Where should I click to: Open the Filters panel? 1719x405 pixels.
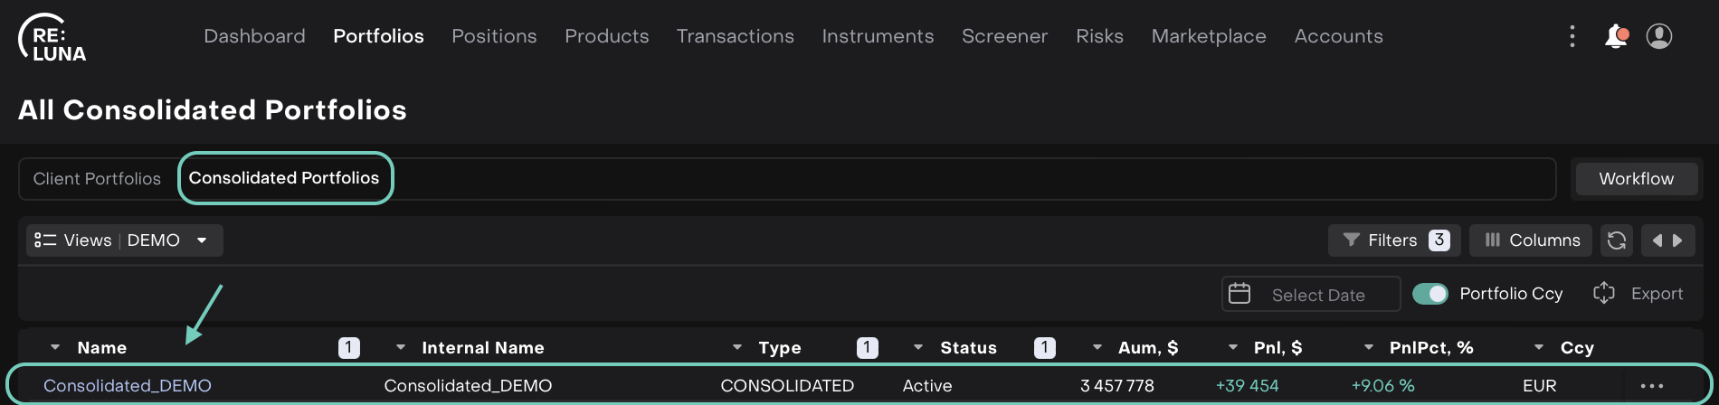coord(1393,240)
